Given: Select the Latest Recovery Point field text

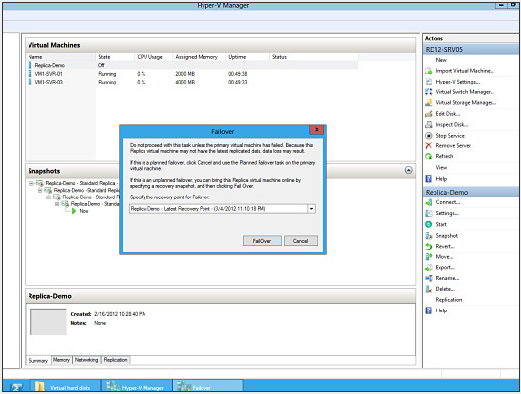Looking at the screenshot, I should (x=198, y=209).
